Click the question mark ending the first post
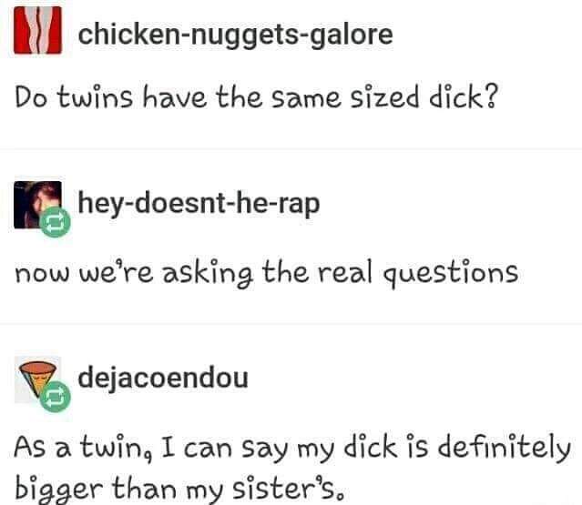The height and width of the screenshot is (505, 582). click(x=491, y=96)
